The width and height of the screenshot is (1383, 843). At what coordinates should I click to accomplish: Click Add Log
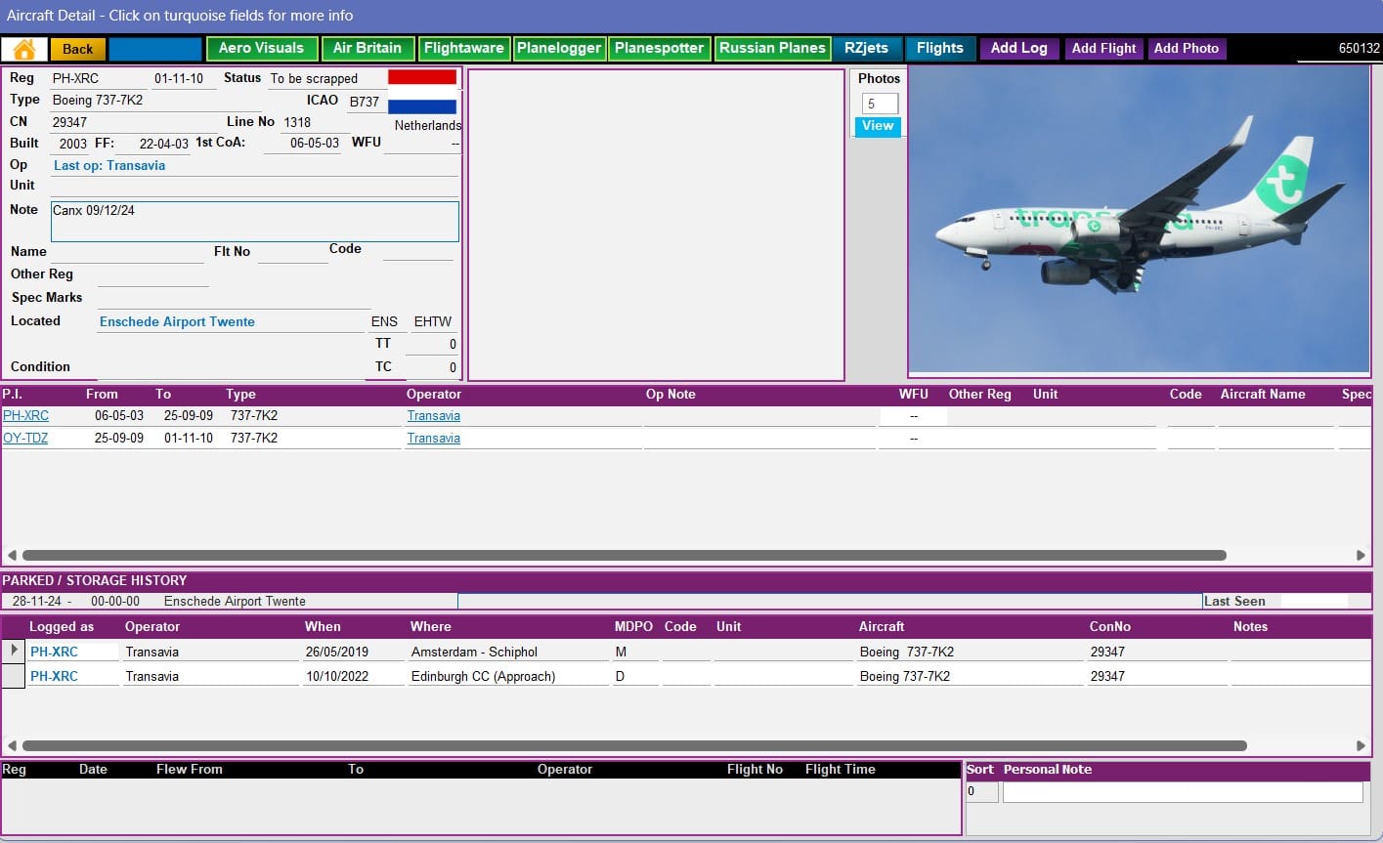pyautogui.click(x=1019, y=48)
